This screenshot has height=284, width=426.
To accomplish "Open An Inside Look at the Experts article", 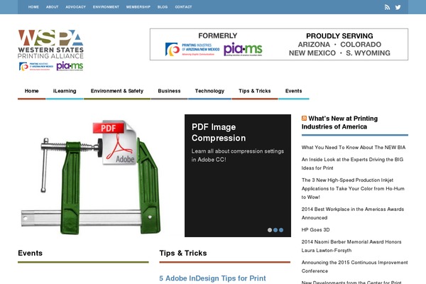I will click(x=352, y=164).
